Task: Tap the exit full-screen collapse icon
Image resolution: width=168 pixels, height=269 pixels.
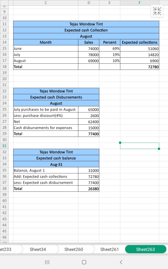Action: coord(157,11)
